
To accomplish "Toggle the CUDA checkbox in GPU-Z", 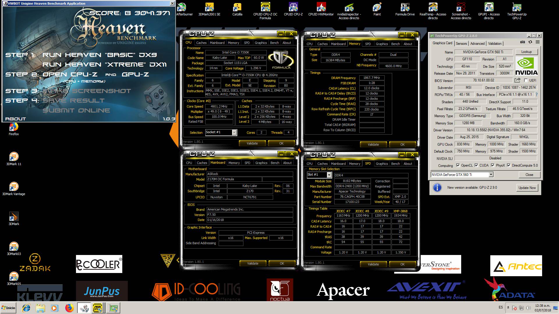I will [476, 165].
